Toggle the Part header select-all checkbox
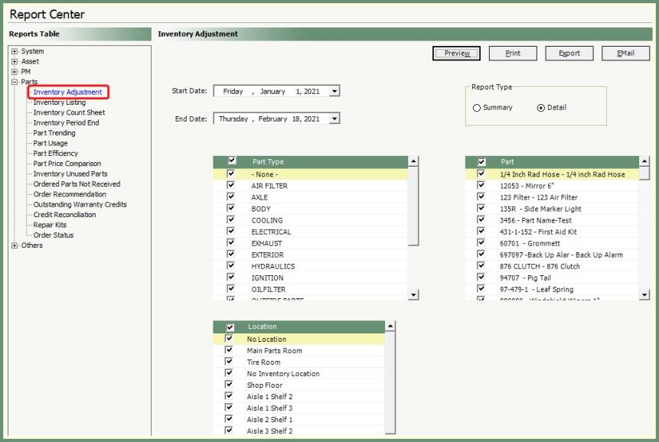 tap(481, 161)
